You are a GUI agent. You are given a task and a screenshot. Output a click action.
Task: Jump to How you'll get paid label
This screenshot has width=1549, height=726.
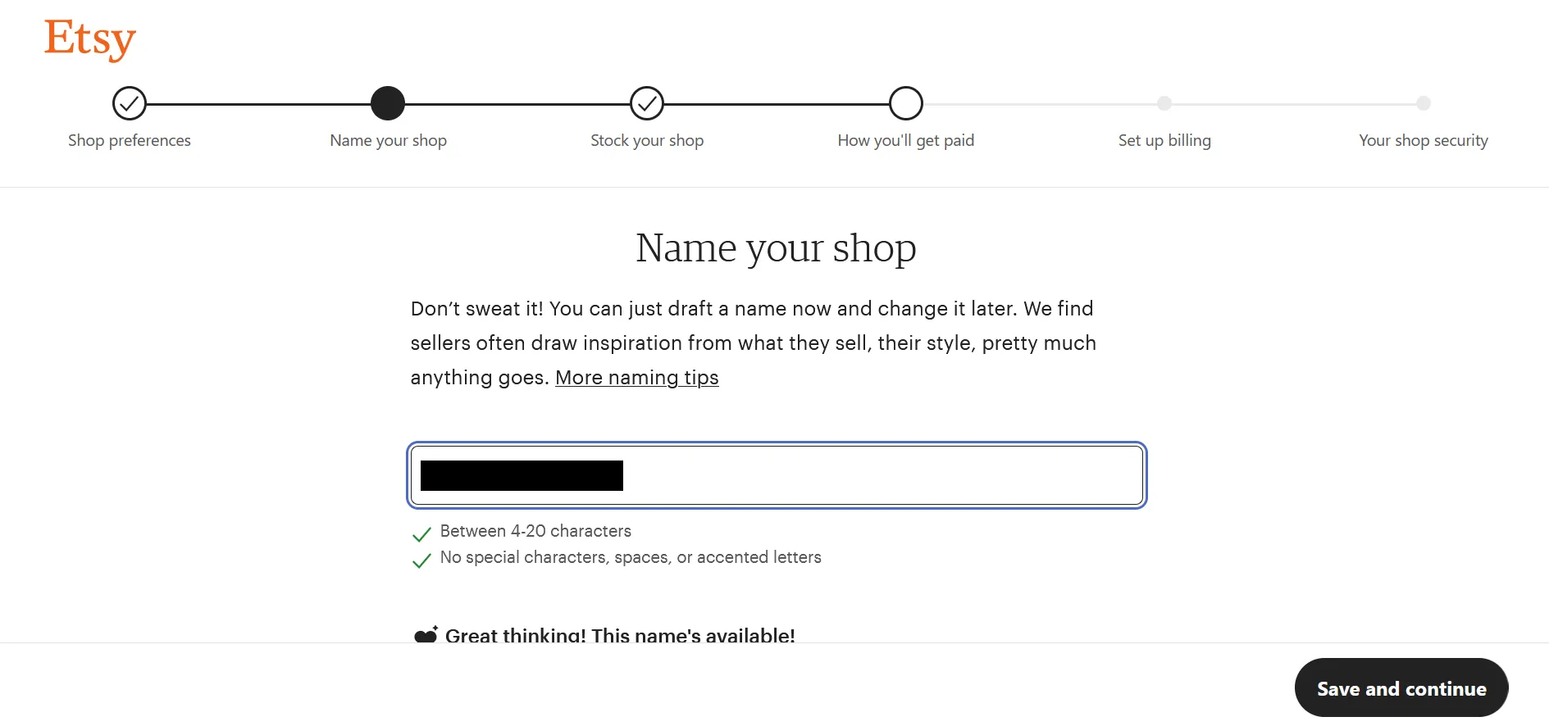click(906, 140)
